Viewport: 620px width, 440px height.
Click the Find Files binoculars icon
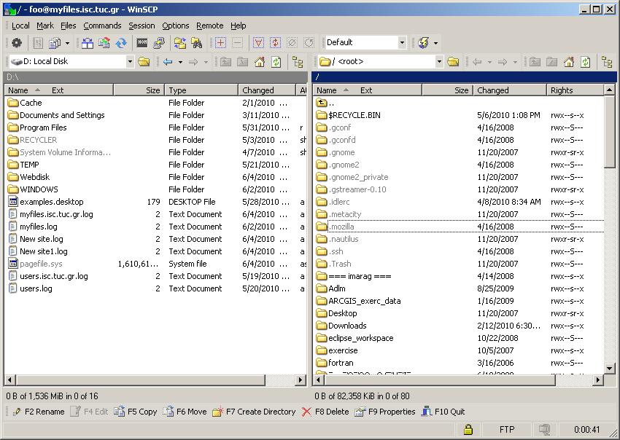point(197,43)
